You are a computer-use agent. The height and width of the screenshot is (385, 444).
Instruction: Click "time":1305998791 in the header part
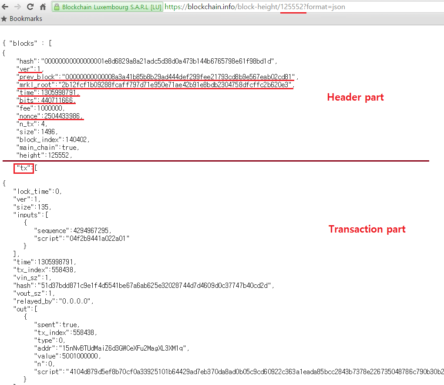(x=48, y=93)
